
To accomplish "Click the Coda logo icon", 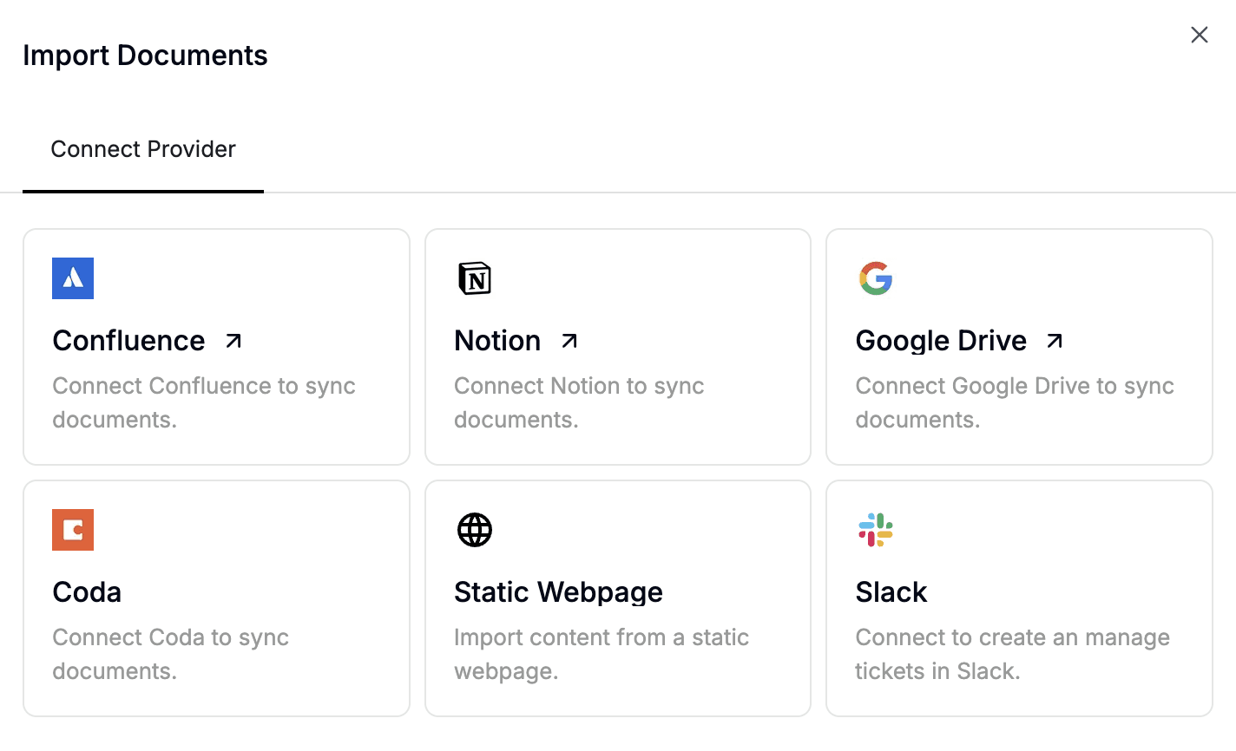I will (x=73, y=530).
